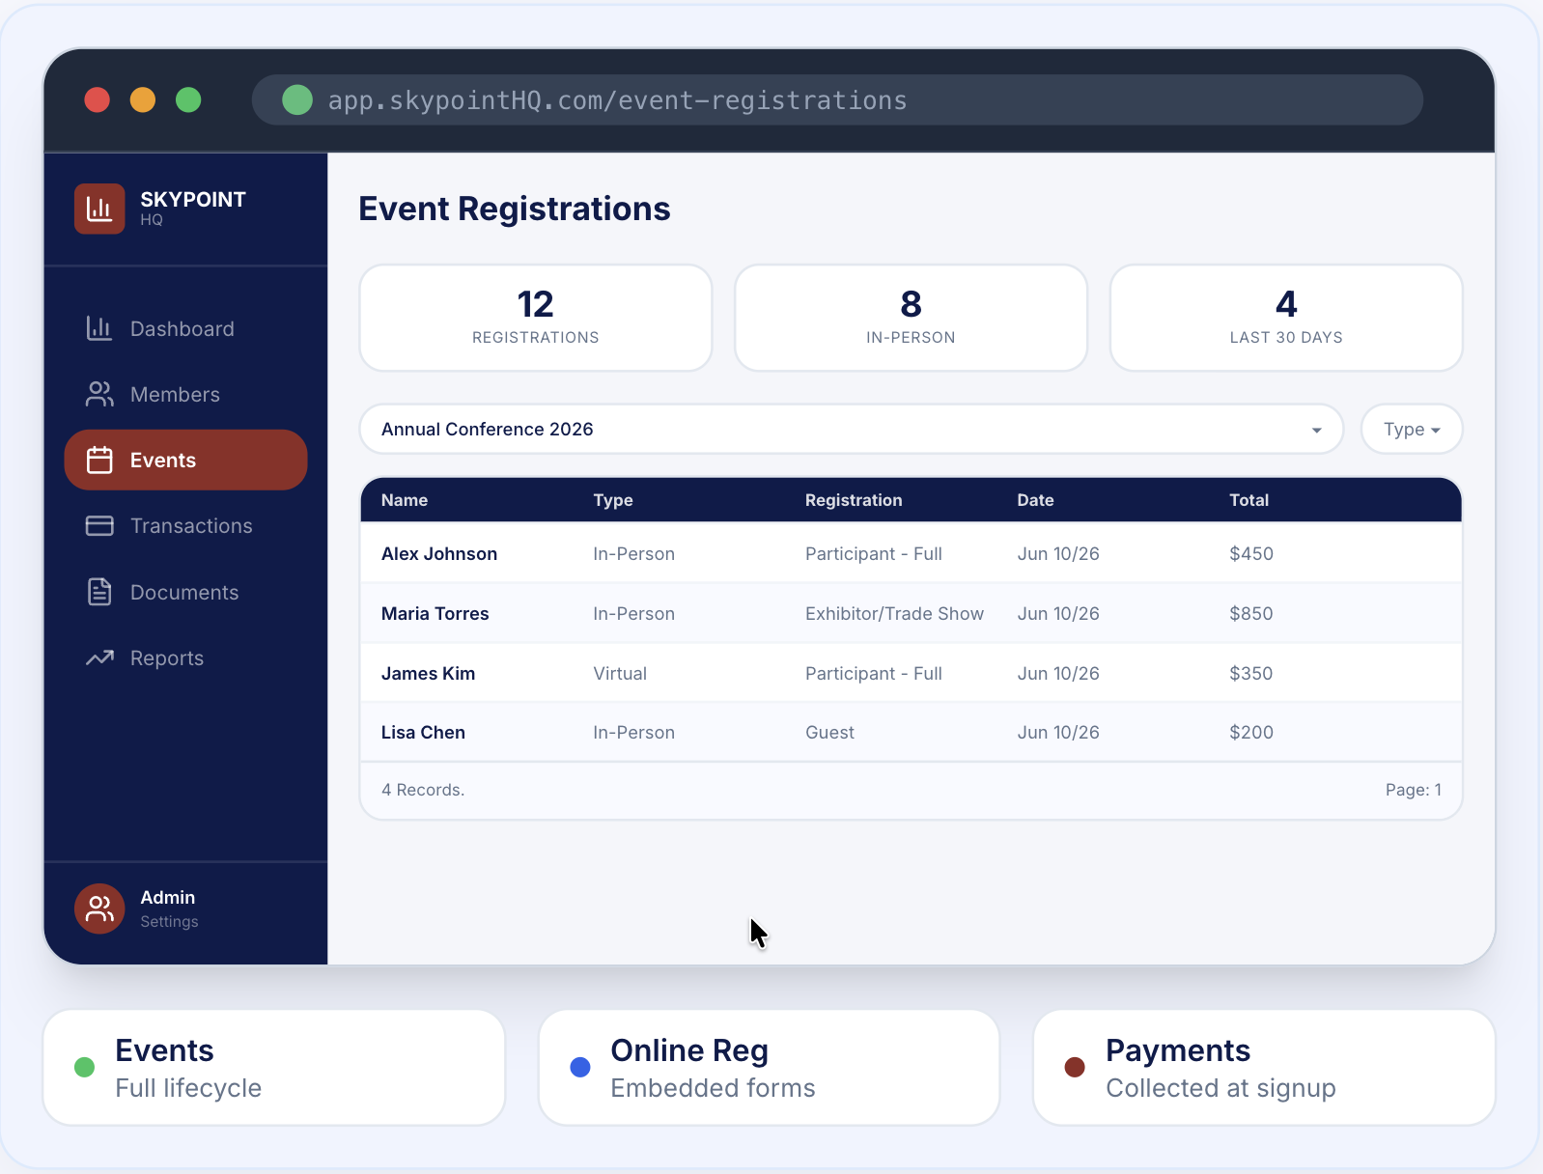
Task: Open the Dashboard page
Action: [185, 328]
